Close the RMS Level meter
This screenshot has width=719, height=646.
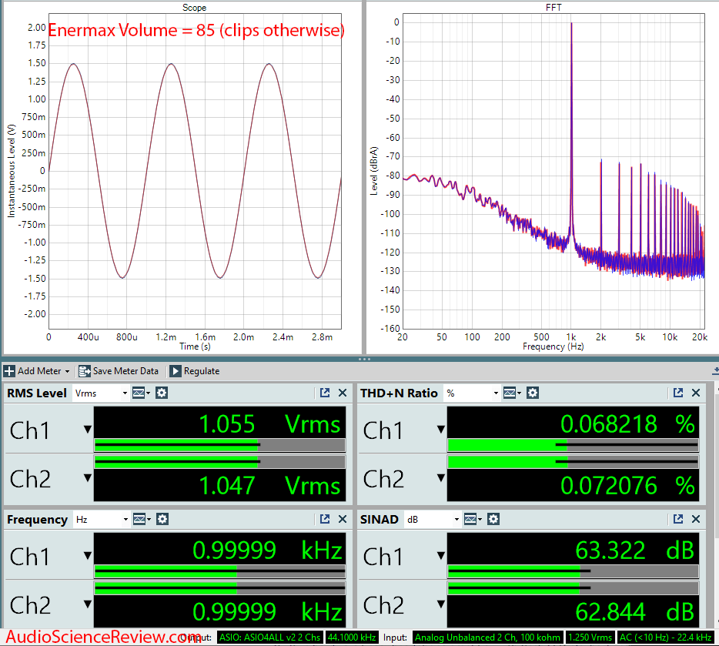tap(343, 393)
